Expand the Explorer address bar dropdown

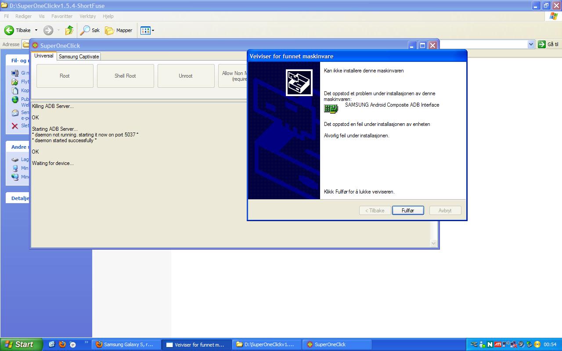[531, 44]
